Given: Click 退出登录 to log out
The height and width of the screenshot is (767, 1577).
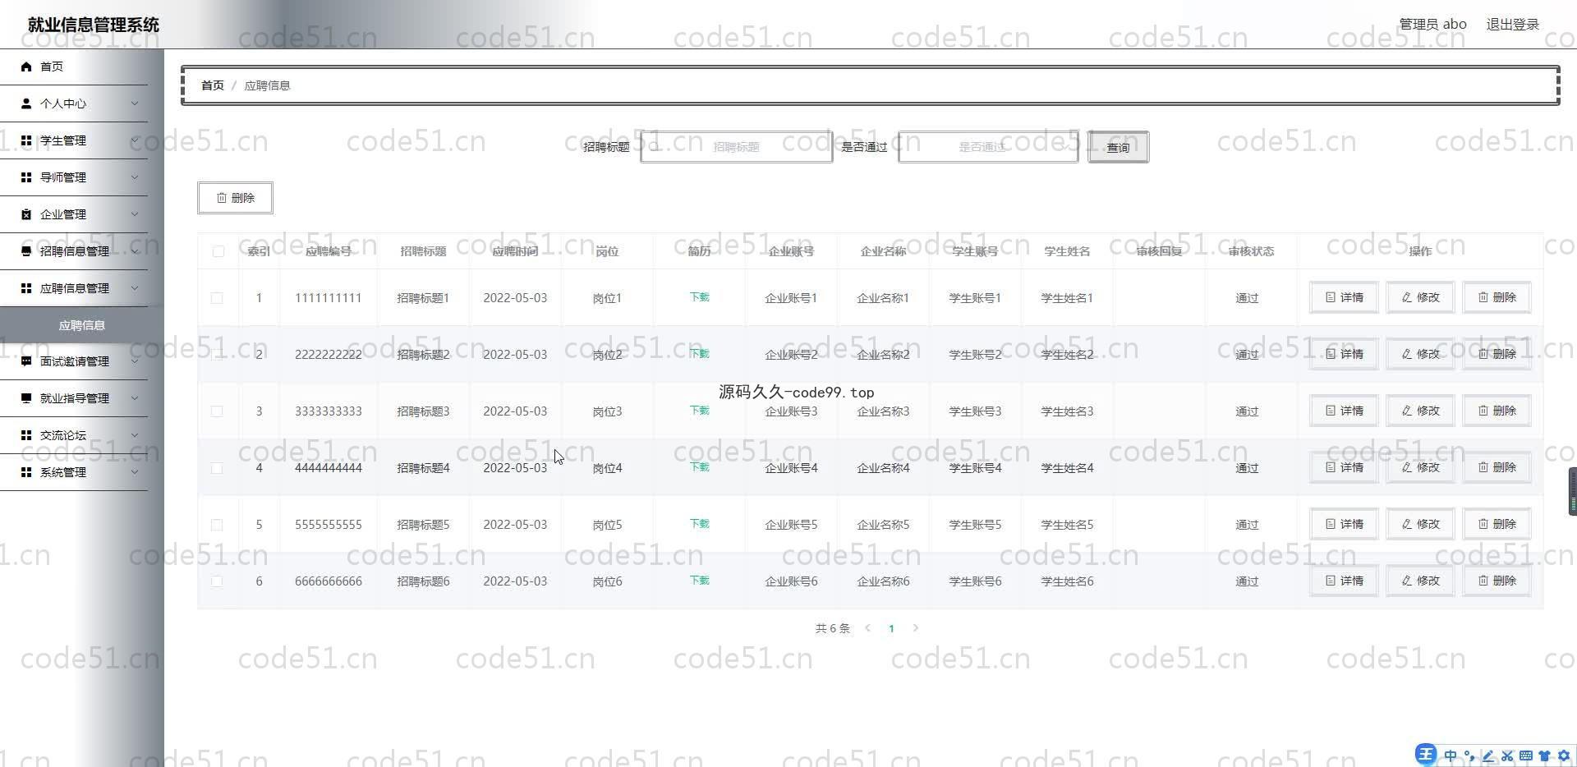Looking at the screenshot, I should 1512,25.
